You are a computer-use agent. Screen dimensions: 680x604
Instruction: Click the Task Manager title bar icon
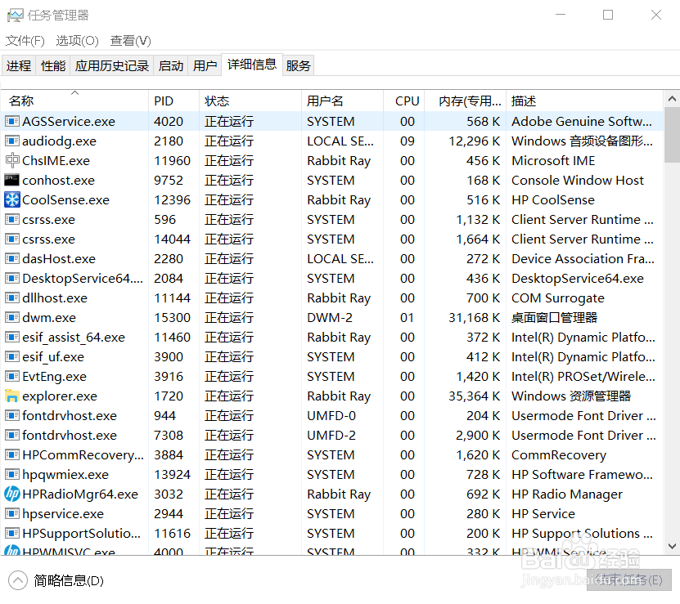[x=16, y=16]
